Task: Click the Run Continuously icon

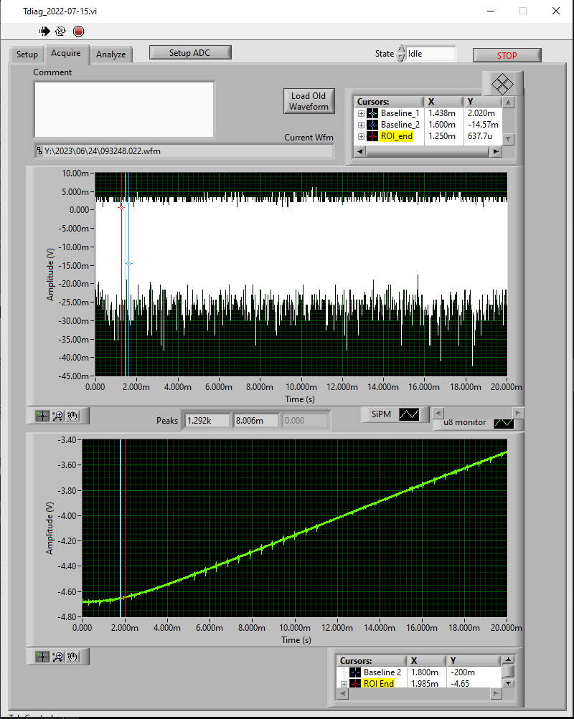Action: 61,31
